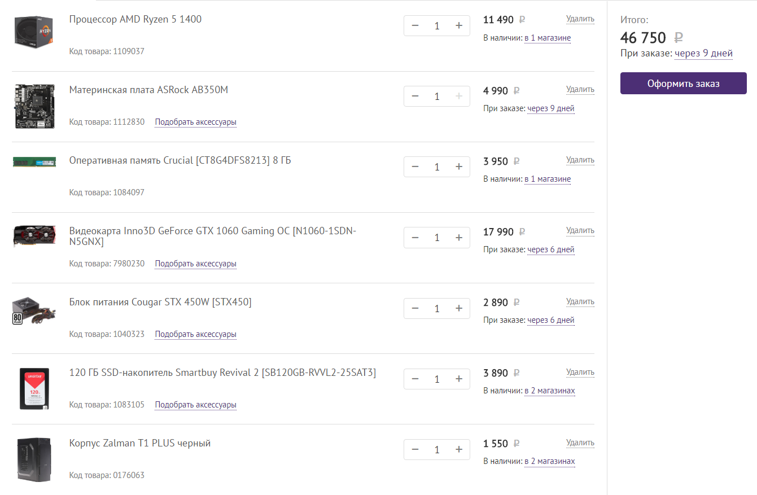The image size is (757, 495).
Task: Click quantity field of Cougar power supply
Action: coord(437,308)
